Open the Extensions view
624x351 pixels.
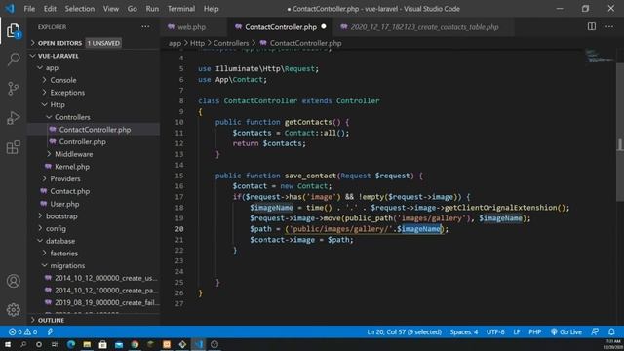tap(13, 147)
